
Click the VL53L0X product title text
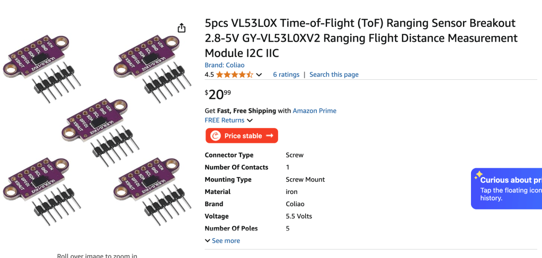click(361, 38)
